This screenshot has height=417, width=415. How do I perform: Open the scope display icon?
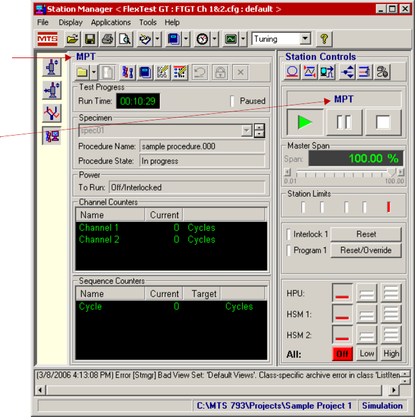(x=230, y=39)
